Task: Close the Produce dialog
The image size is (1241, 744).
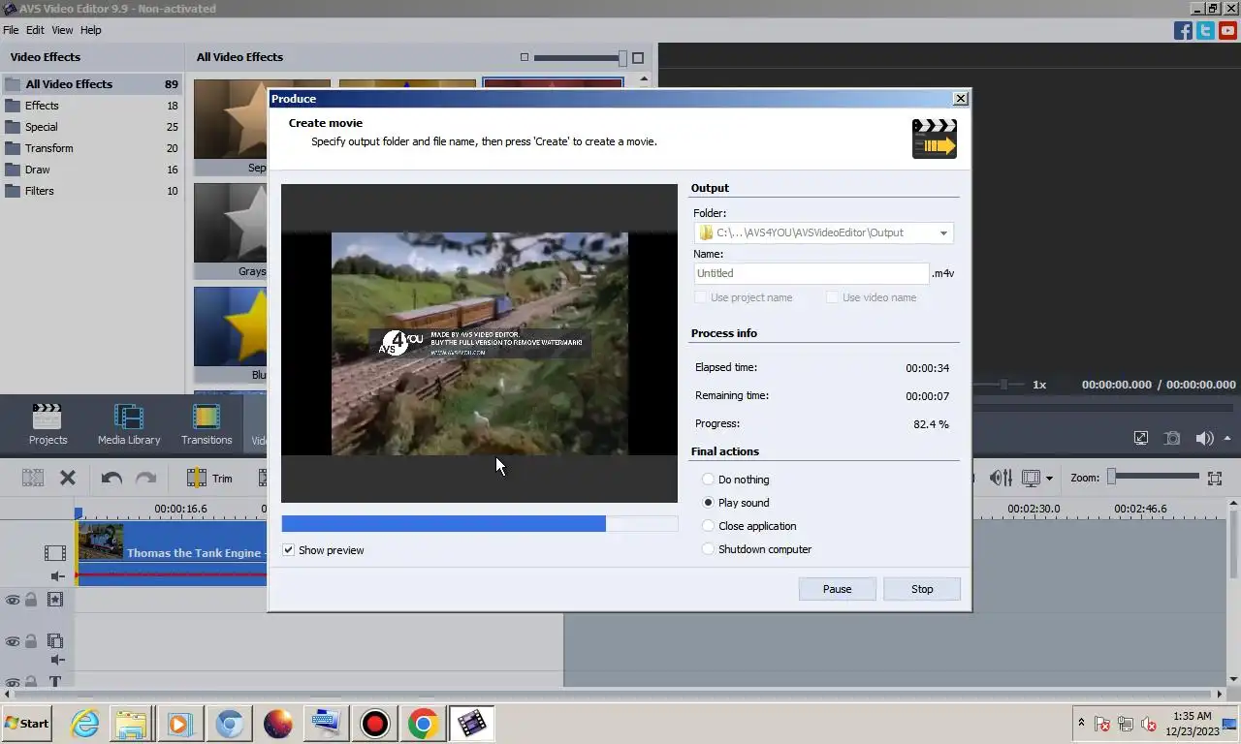Action: [960, 99]
